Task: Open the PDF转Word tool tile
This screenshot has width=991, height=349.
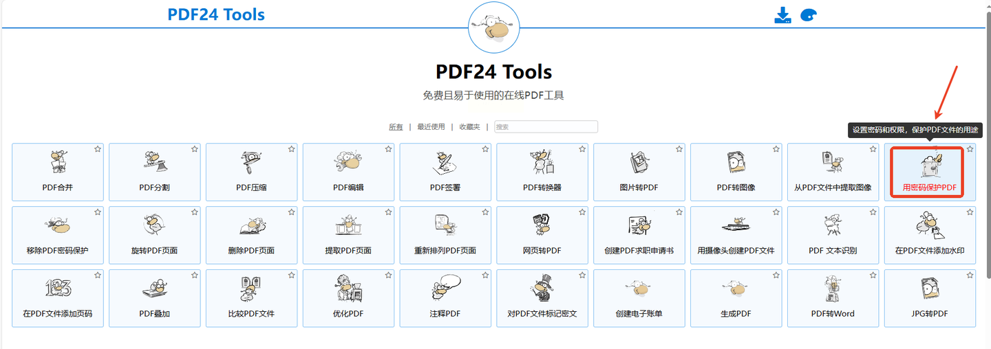Action: 833,298
